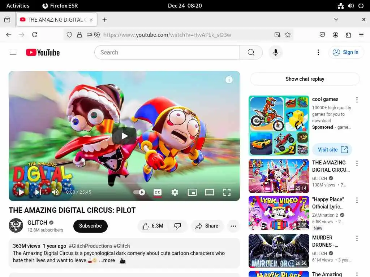370x277 pixels.
Task: Open GLITCH channel name link
Action: [x=37, y=223]
